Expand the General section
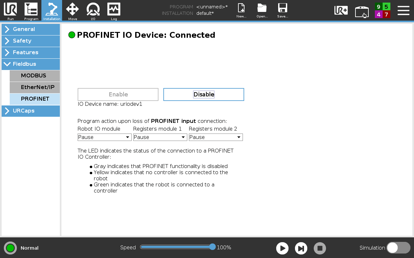414x258 pixels. pos(31,29)
